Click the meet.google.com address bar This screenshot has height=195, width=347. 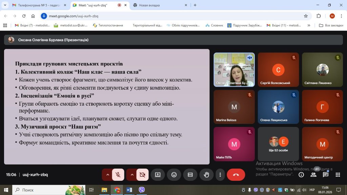point(169,16)
